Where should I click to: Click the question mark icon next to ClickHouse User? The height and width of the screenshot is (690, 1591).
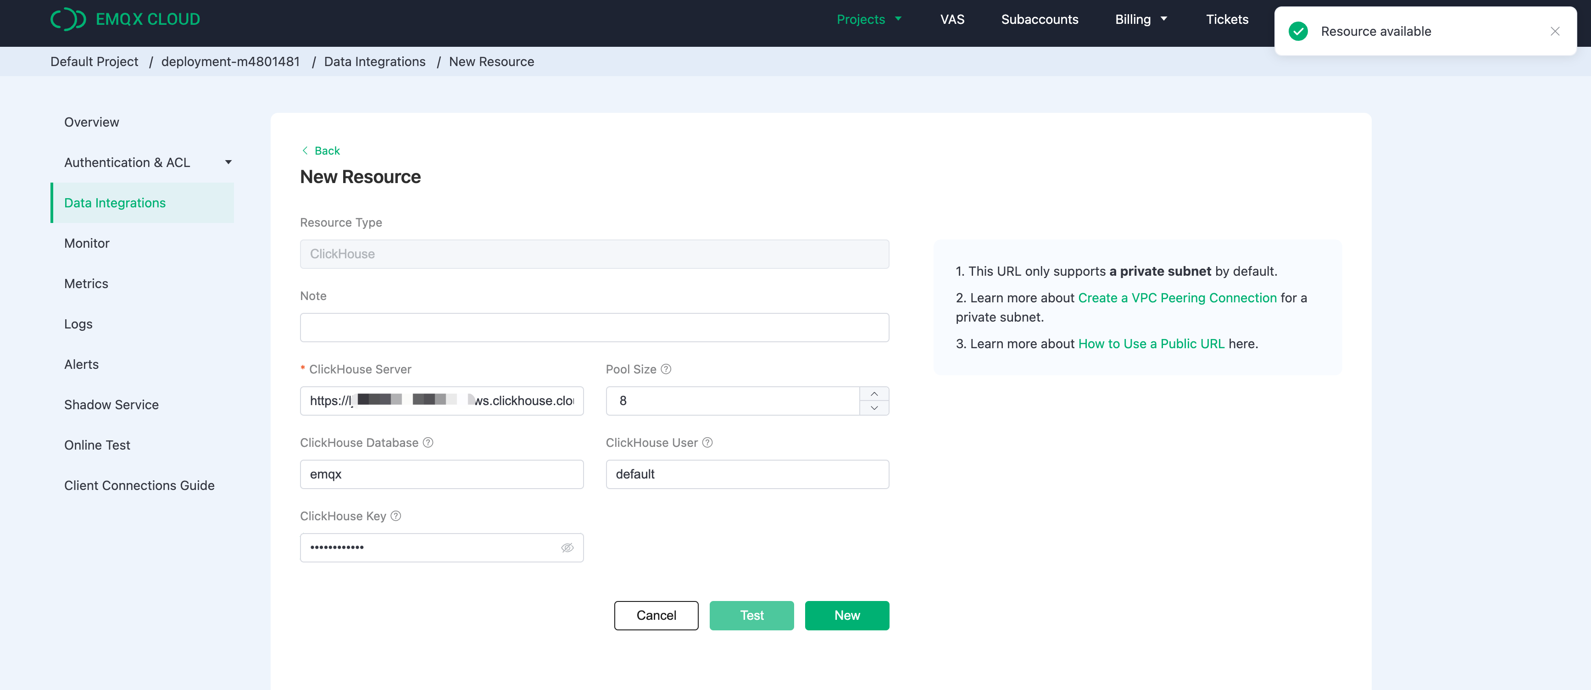tap(708, 441)
